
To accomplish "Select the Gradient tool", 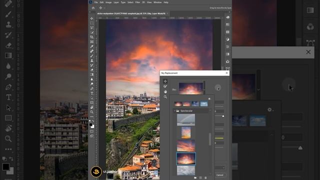I will 92,74.
